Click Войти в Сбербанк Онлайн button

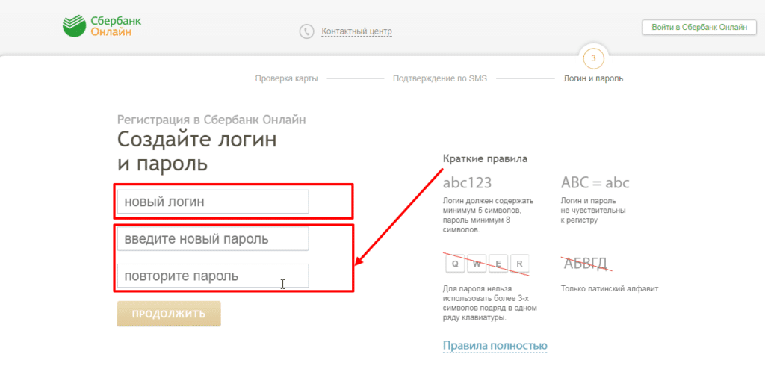click(699, 28)
